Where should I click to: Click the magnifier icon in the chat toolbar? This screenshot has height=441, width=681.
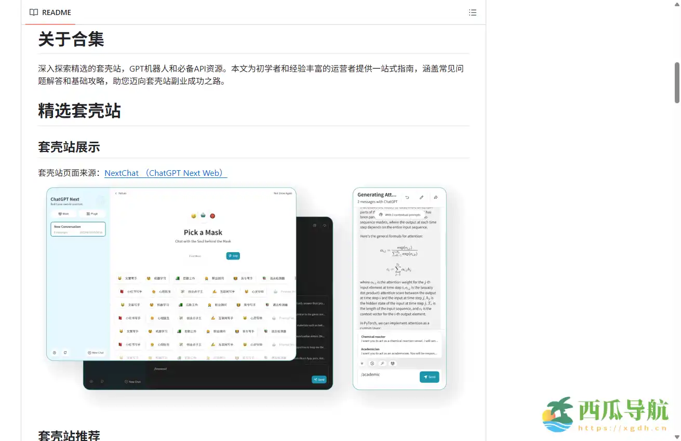pos(382,363)
